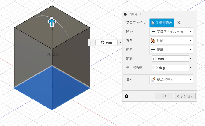The image size is (205, 126).
Task: Click the 押し出し dialog title
Action: click(x=136, y=14)
